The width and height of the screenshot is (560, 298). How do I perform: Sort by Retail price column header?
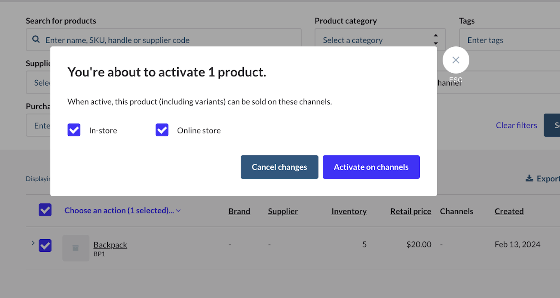[410, 211]
